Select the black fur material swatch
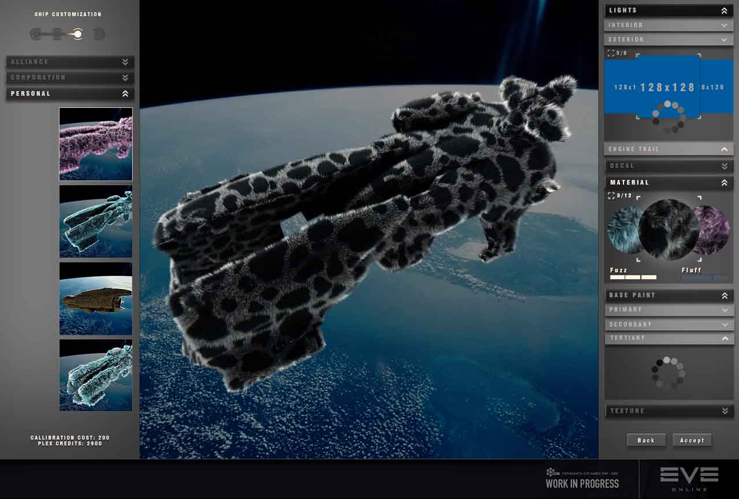739x499 pixels. coord(669,230)
